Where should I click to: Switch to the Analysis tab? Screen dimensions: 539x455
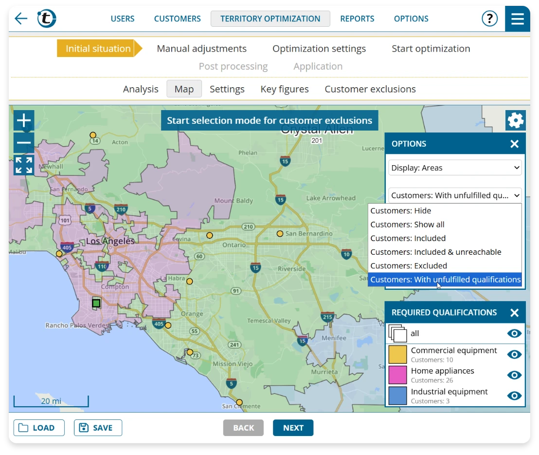141,89
